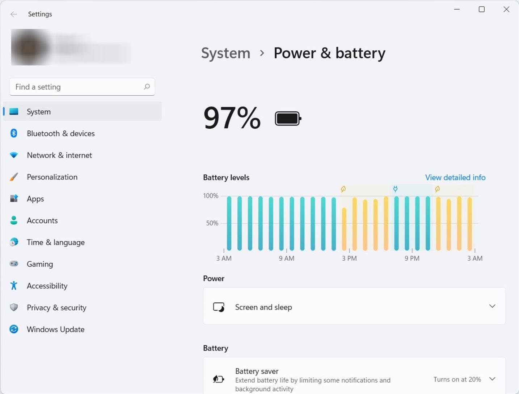Click the plug charging marker on chart

(x=395, y=188)
